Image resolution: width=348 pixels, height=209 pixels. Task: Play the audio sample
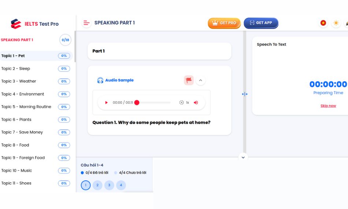click(x=107, y=103)
